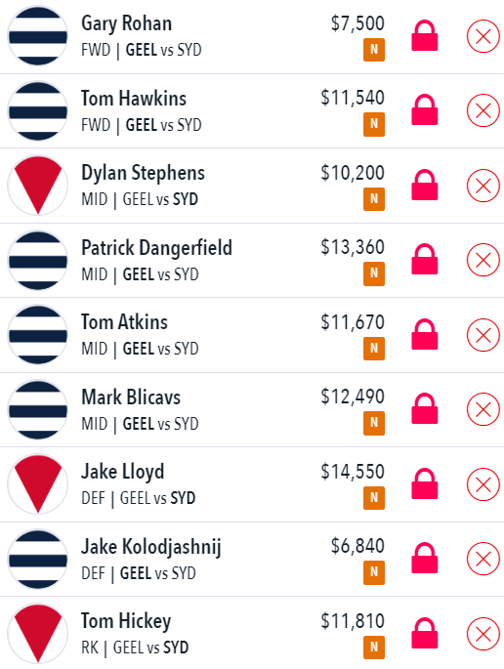Viewport: 504px width, 669px height.
Task: Delete Patrick Dangerfield using circled X
Action: (483, 260)
